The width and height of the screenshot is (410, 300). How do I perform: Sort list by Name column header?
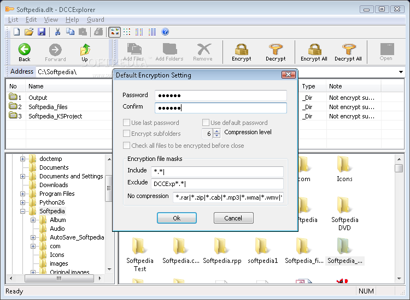(x=69, y=86)
